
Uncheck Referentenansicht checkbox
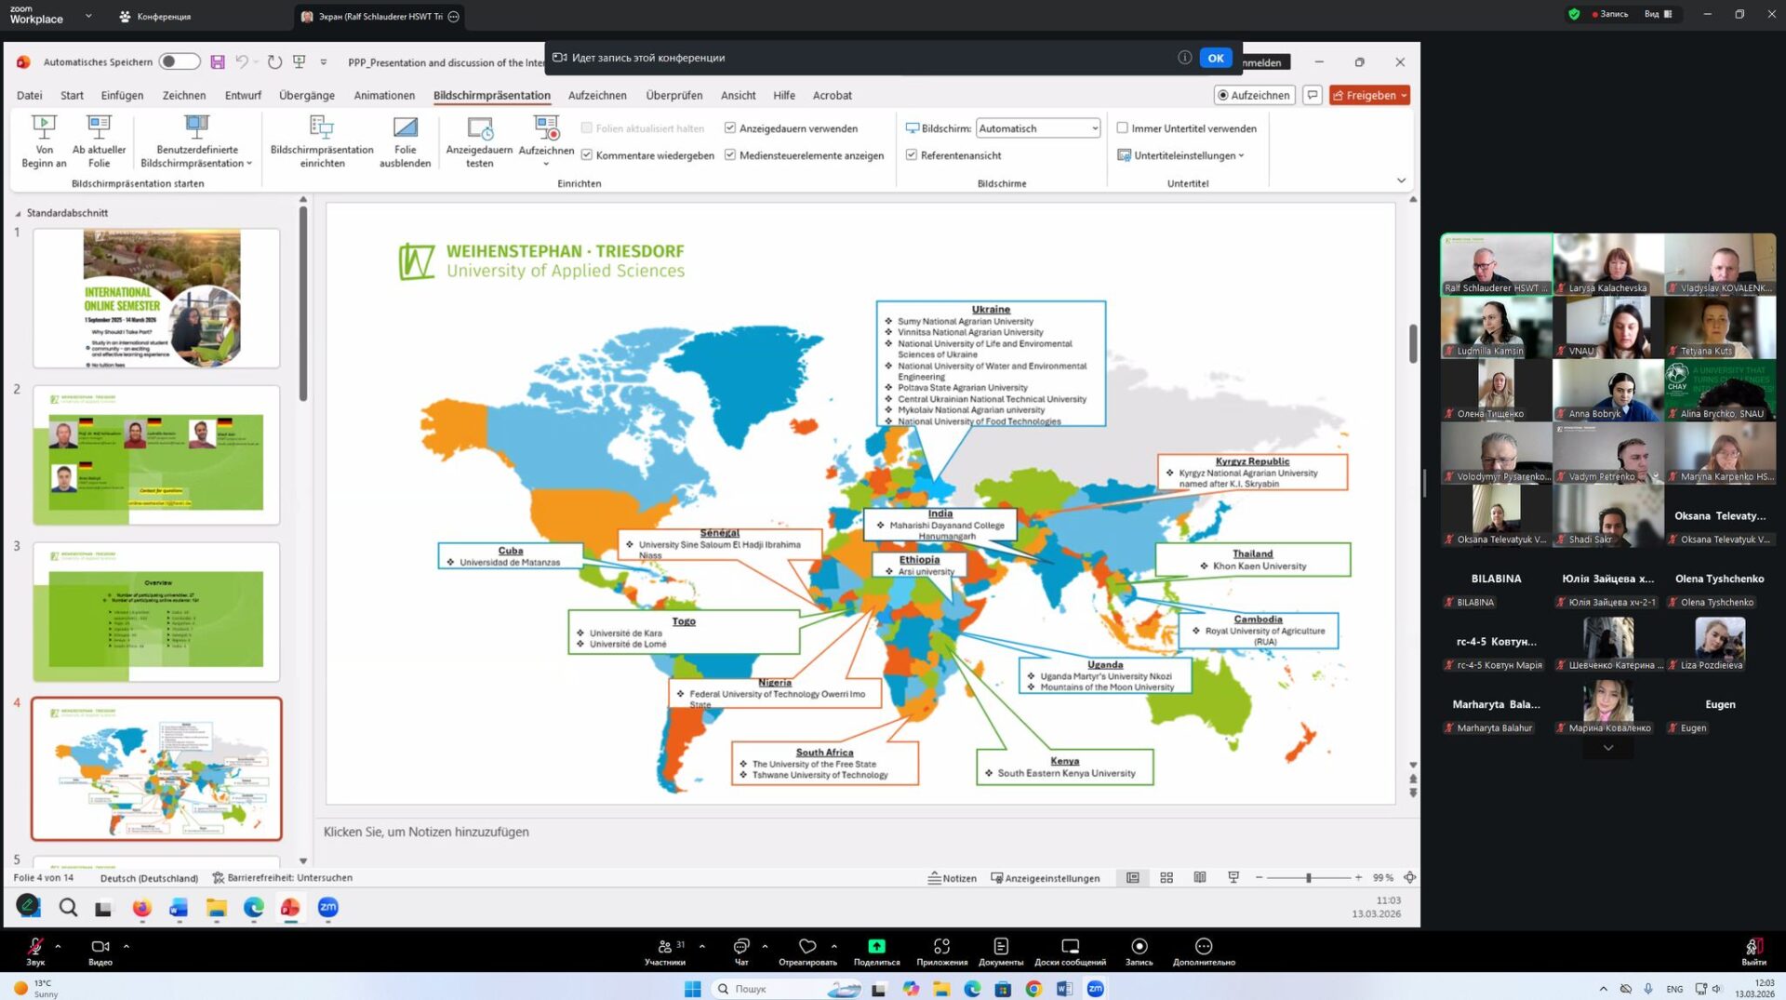912,155
